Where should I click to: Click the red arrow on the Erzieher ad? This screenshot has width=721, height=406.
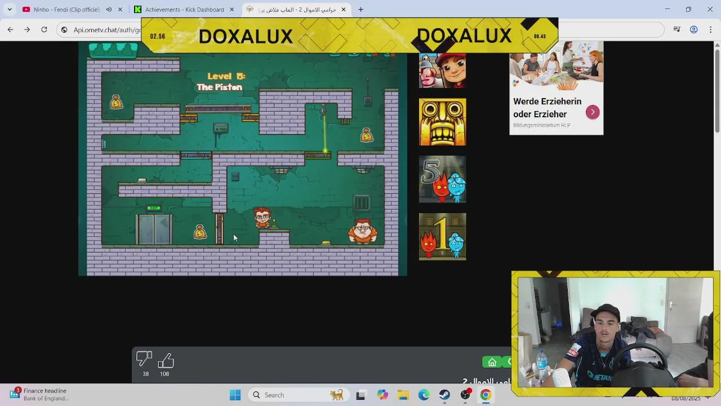coord(593,112)
